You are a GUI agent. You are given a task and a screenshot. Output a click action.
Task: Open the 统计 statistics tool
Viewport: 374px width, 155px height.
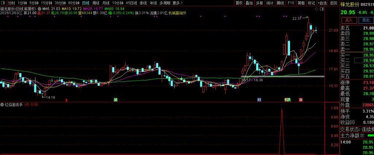(270, 3)
